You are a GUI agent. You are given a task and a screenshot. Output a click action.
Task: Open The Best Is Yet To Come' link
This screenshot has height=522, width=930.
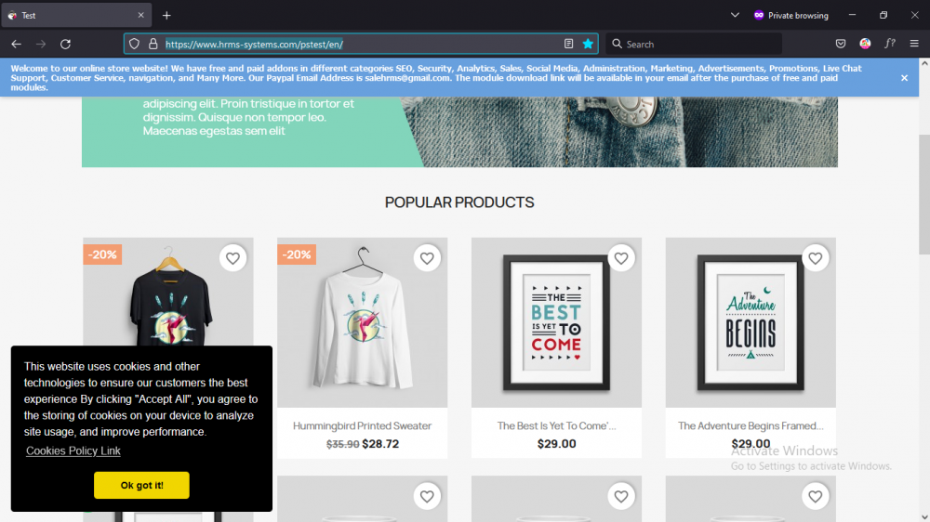click(x=556, y=425)
